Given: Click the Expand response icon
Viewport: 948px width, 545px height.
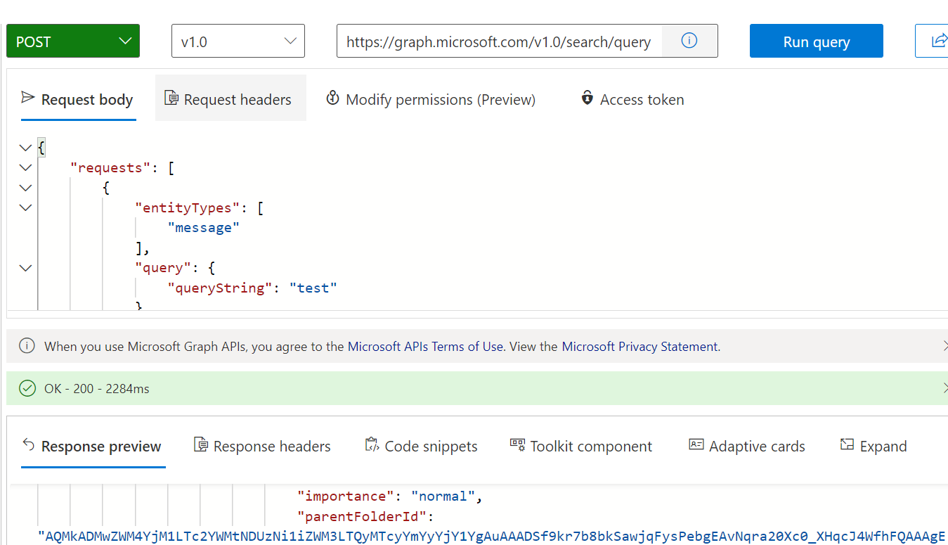Looking at the screenshot, I should tap(847, 445).
